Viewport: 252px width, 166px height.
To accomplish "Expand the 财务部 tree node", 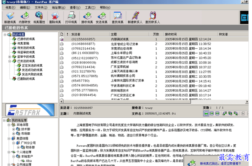I will click(x=18, y=147).
